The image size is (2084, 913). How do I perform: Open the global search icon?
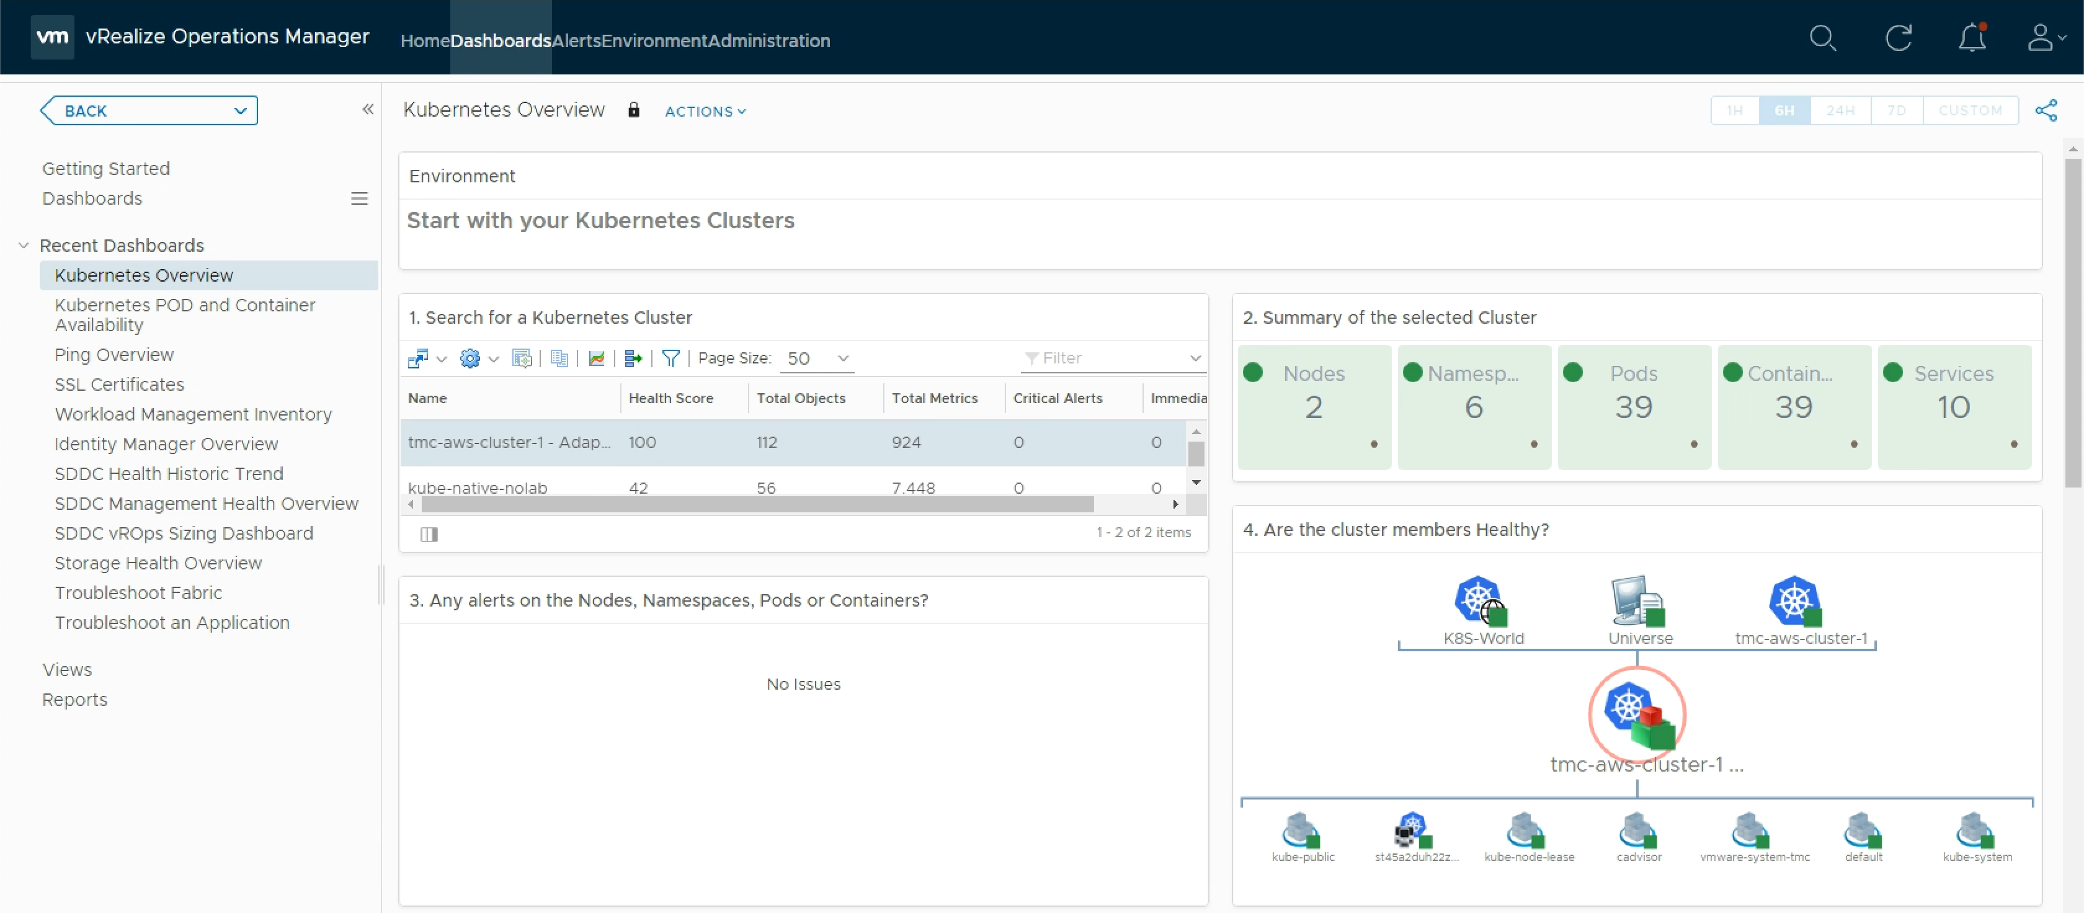point(1823,38)
